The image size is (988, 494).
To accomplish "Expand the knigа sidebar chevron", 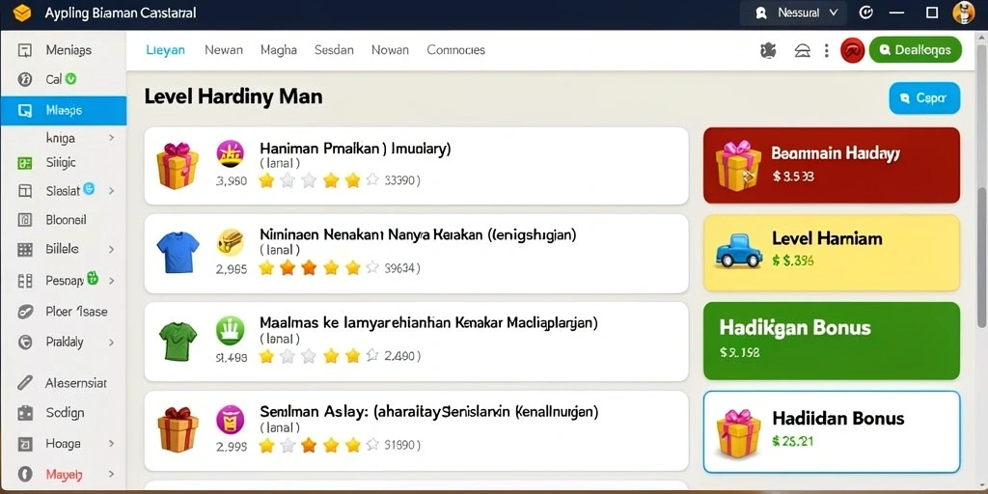I will (111, 137).
